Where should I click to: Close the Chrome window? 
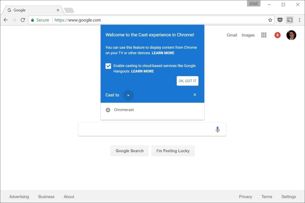298,5
